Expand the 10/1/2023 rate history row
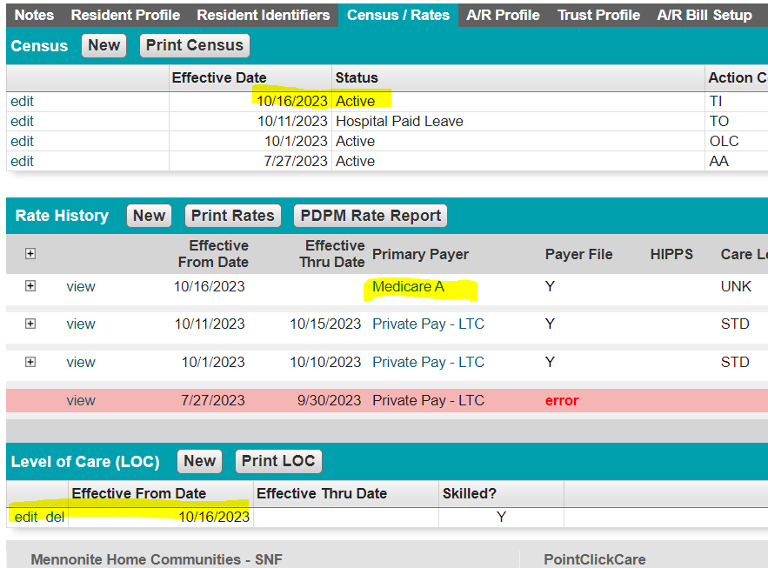The image size is (768, 568). coord(30,362)
